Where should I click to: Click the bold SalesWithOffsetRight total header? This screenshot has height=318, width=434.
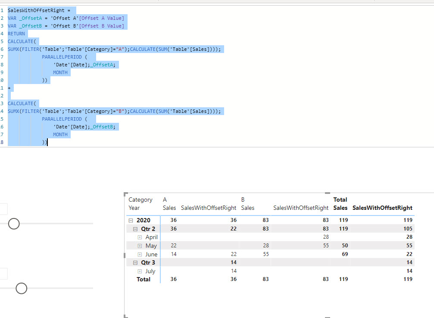pos(382,208)
